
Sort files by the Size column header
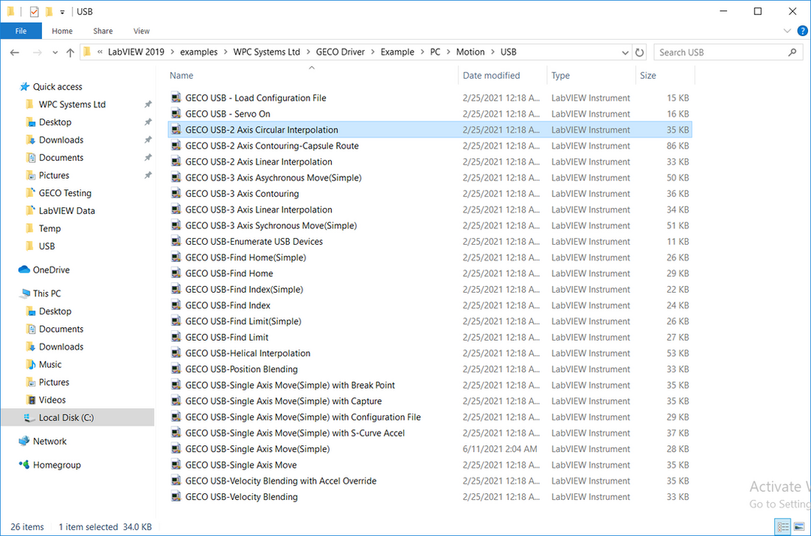pos(648,75)
